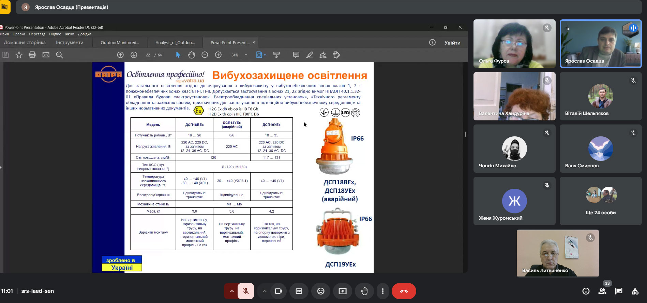Open the Довідка menu
This screenshot has height=303, width=647.
point(85,34)
